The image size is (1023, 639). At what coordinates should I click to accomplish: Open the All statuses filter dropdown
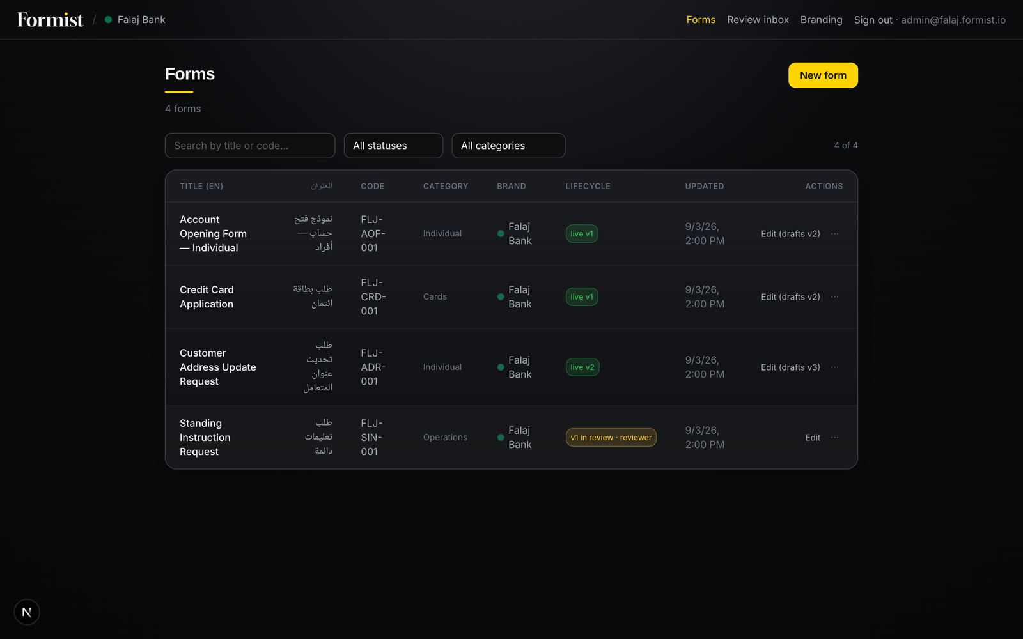393,146
